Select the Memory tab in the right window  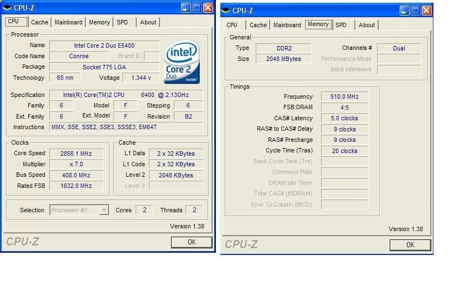[318, 24]
